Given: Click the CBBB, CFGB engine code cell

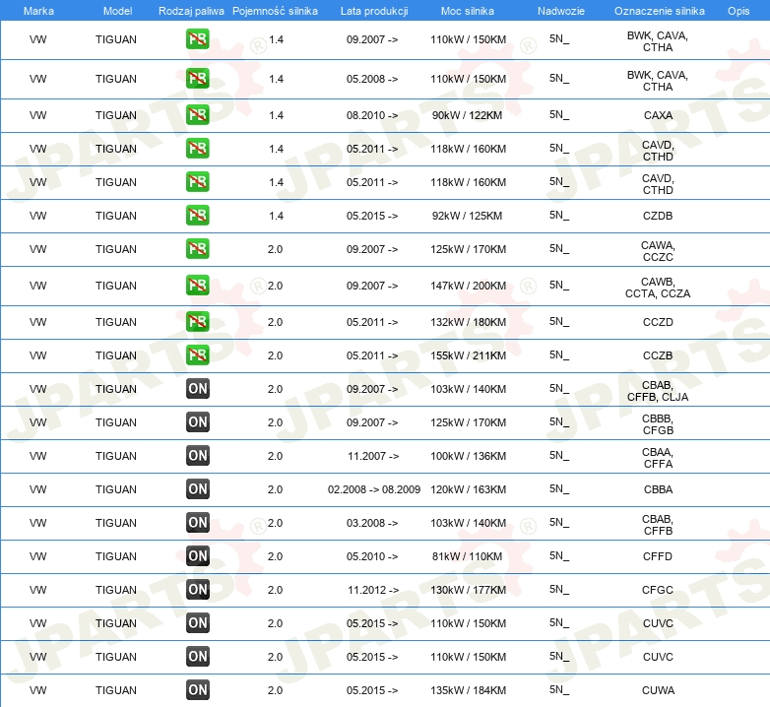Looking at the screenshot, I should (658, 424).
